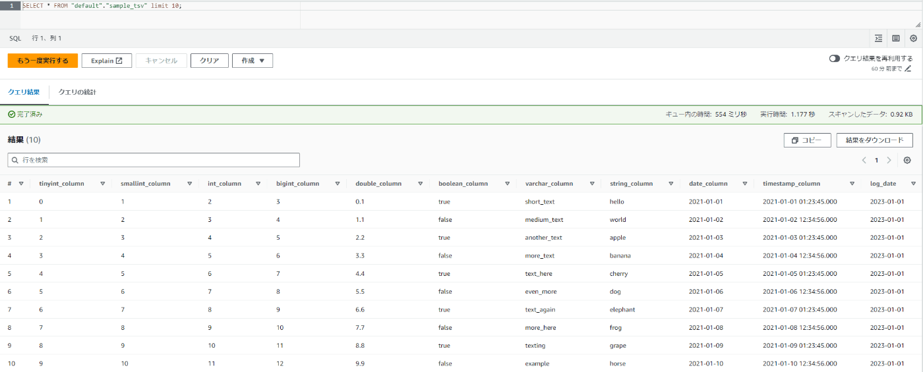Click the format query indent icon
The image size is (923, 372).
tap(878, 38)
